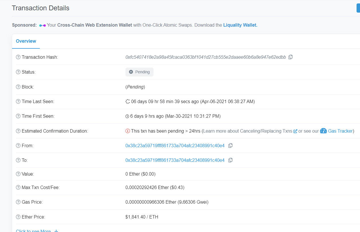Copy the transaction hash to clipboard

pos(290,57)
